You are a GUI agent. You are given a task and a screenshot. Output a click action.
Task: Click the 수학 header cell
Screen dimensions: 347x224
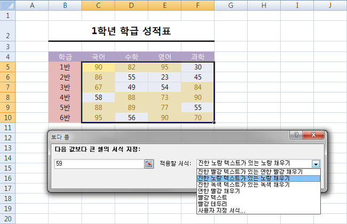coord(131,57)
